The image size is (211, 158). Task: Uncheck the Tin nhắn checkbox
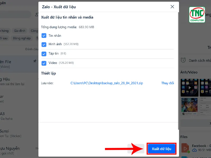pyautogui.click(x=44, y=36)
